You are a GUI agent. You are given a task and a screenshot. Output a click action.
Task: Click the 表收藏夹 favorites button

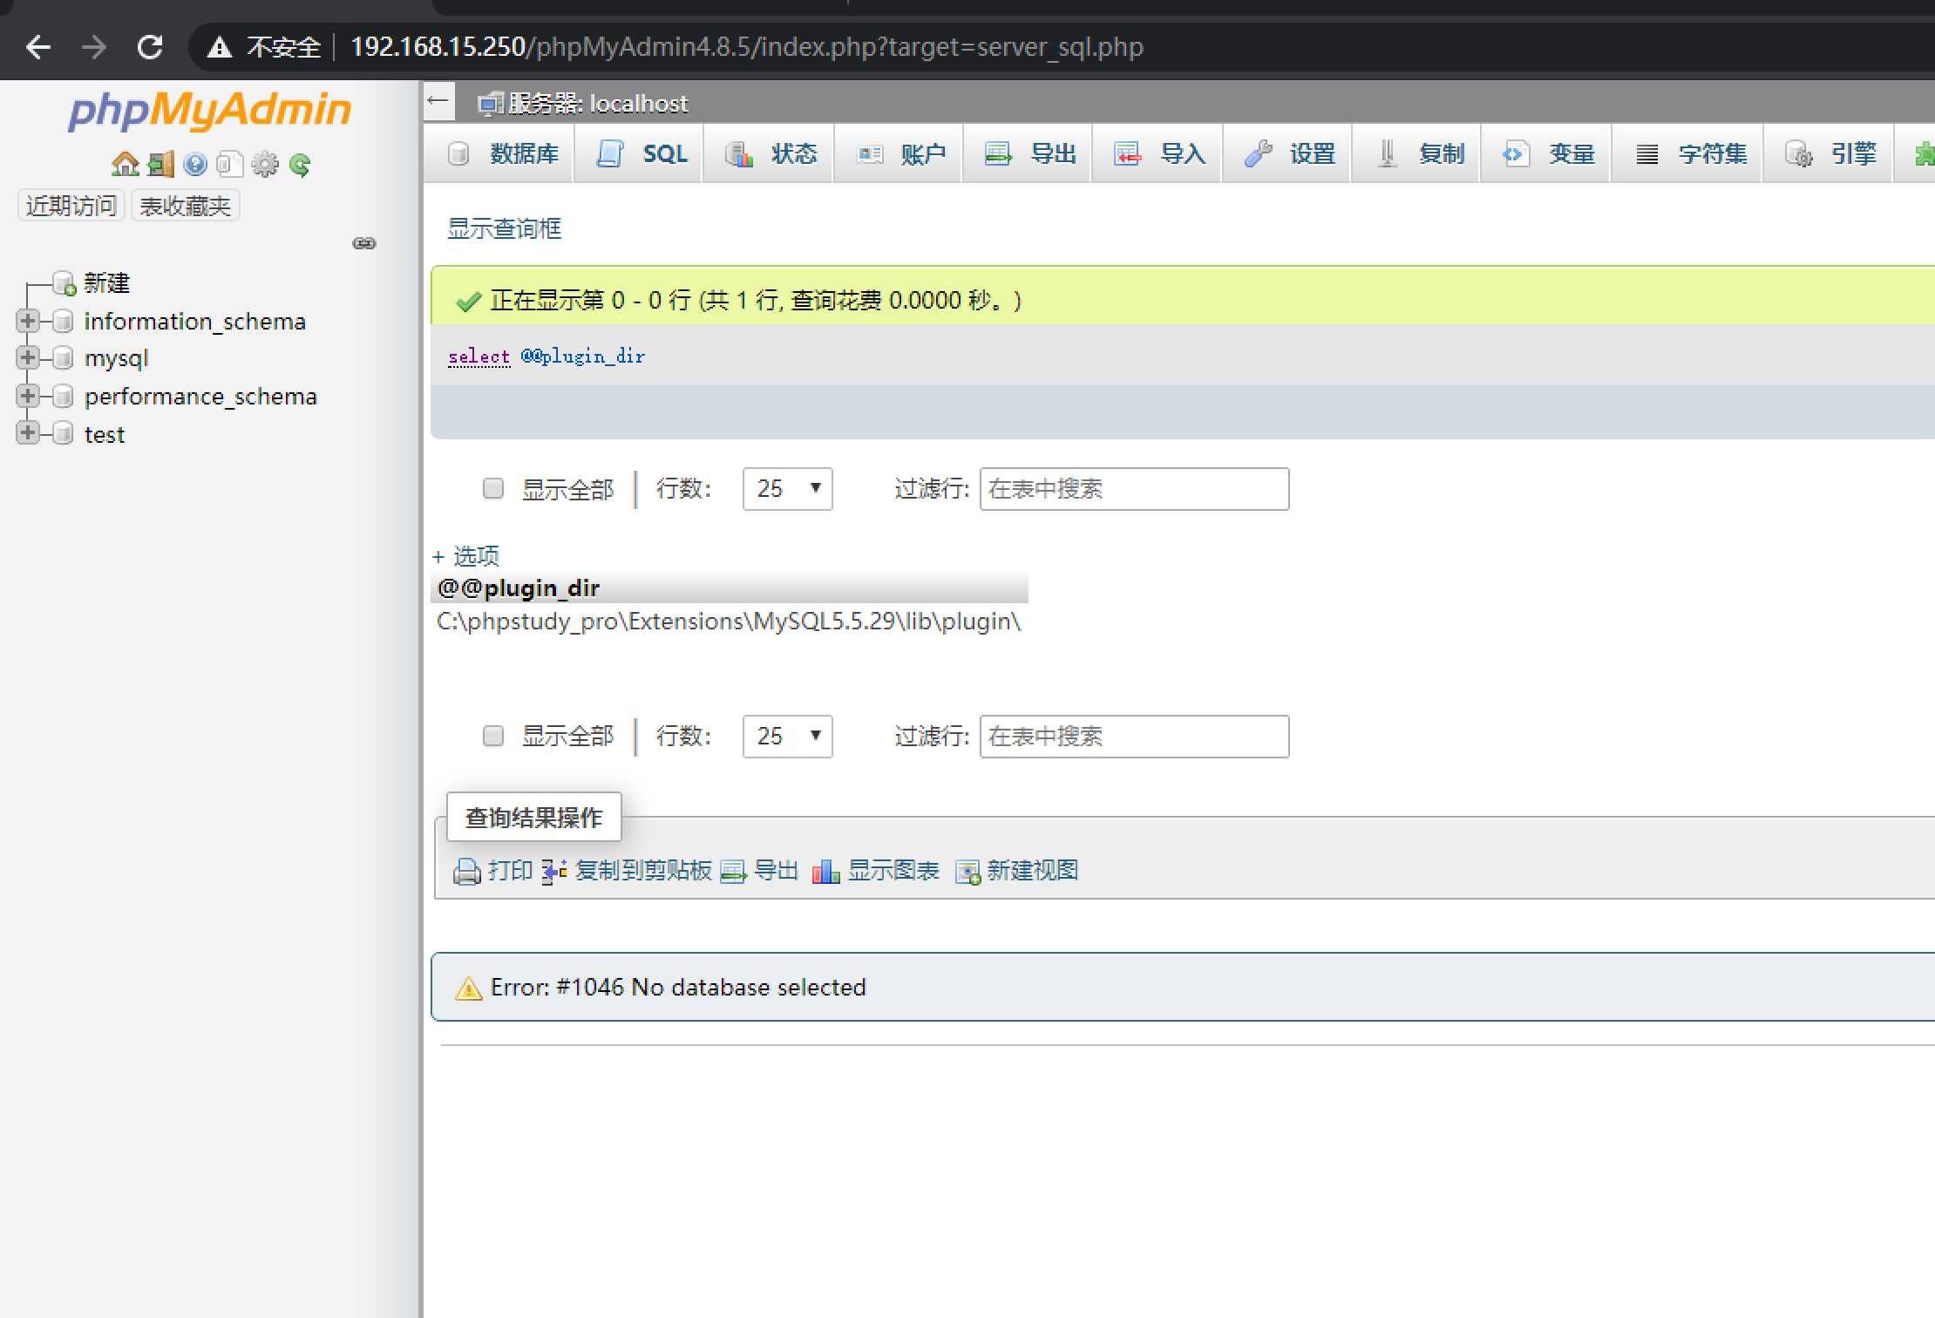tap(185, 206)
